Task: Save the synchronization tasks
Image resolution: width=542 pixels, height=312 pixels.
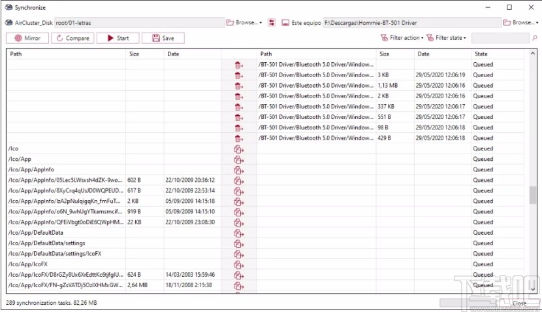Action: pos(163,38)
